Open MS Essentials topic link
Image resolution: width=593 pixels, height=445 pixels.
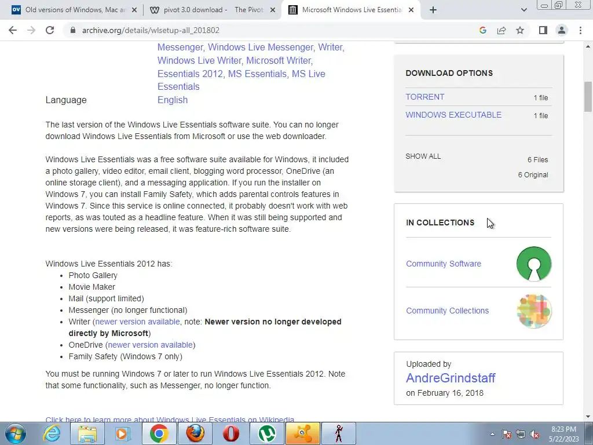[257, 74]
